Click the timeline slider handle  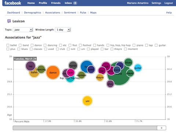[x=161, y=128]
